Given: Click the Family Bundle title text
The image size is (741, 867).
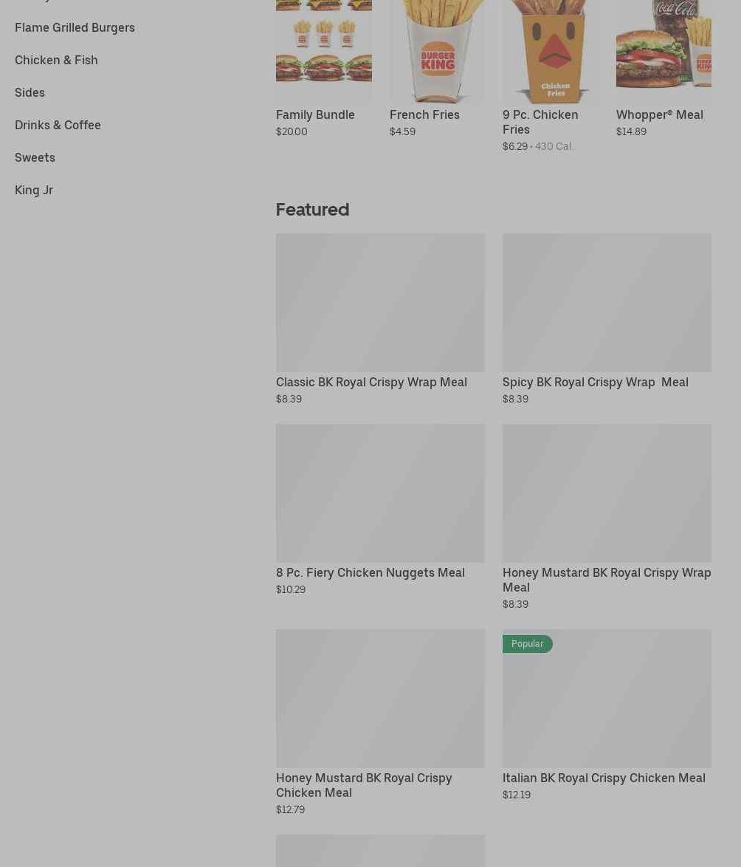Looking at the screenshot, I should (x=315, y=115).
